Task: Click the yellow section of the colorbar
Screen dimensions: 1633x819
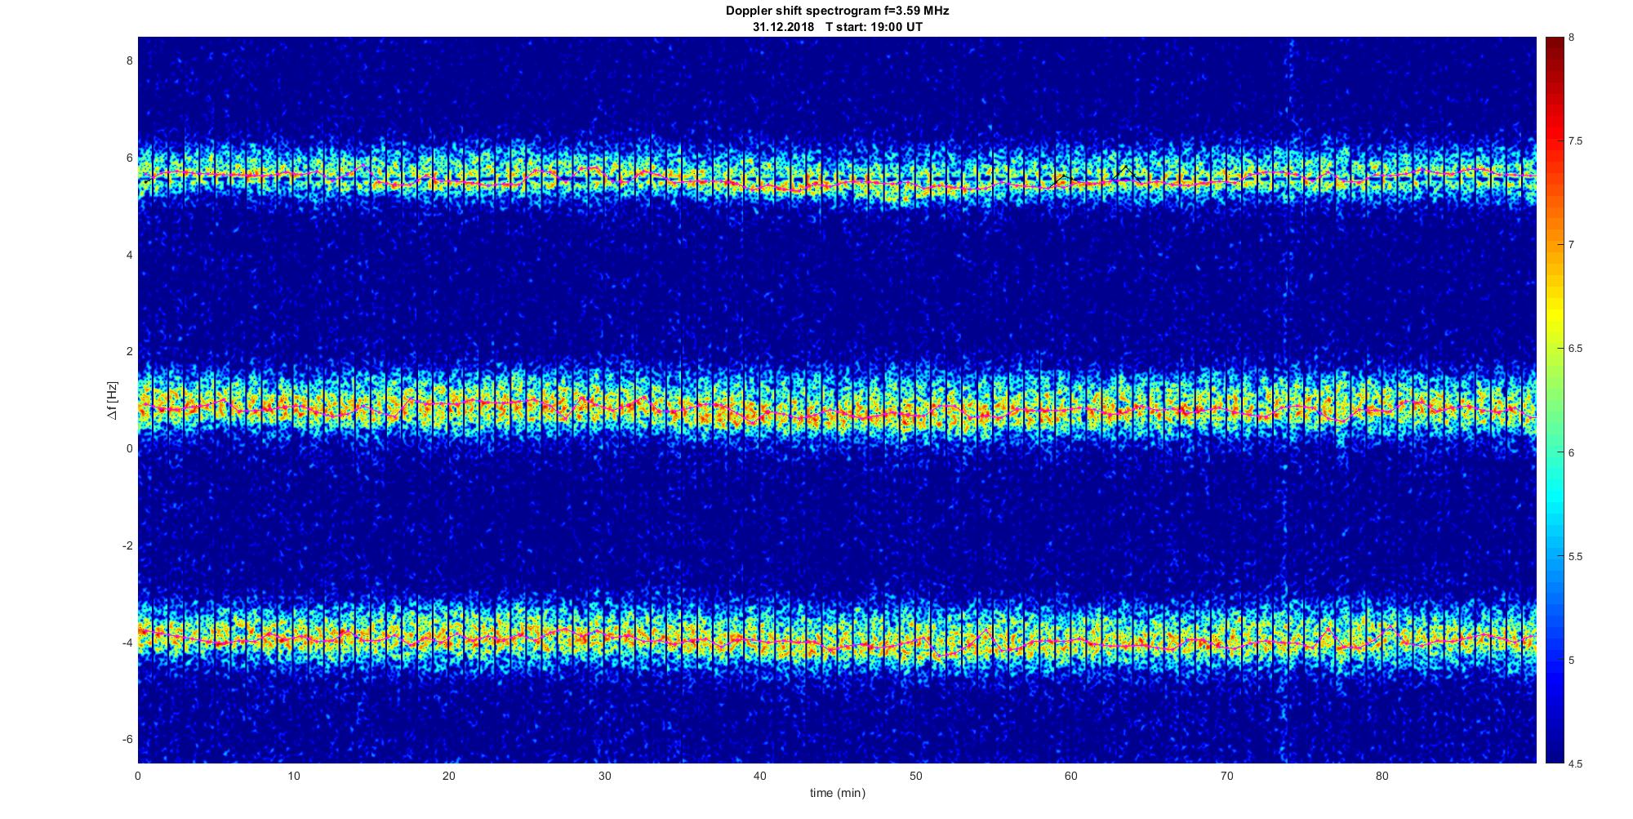Action: 1554,314
